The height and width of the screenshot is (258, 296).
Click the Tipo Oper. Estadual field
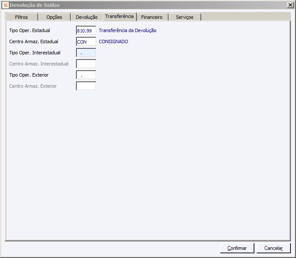(86, 30)
